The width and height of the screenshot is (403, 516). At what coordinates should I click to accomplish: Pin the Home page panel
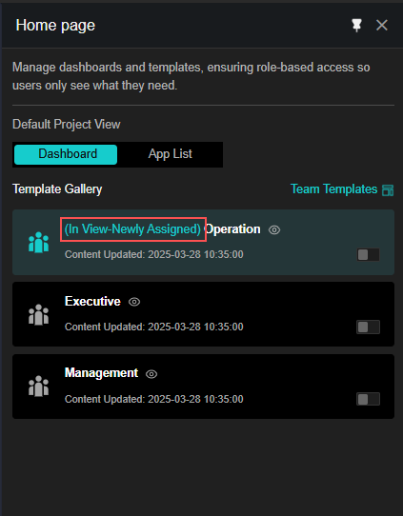tap(356, 25)
